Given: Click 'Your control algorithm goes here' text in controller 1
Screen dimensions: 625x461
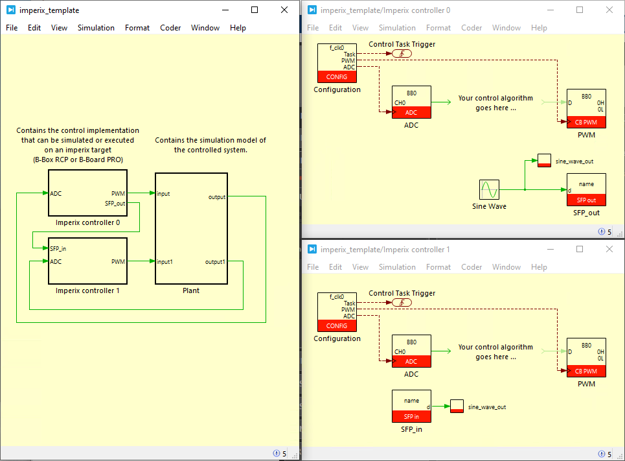Looking at the screenshot, I should coord(495,352).
